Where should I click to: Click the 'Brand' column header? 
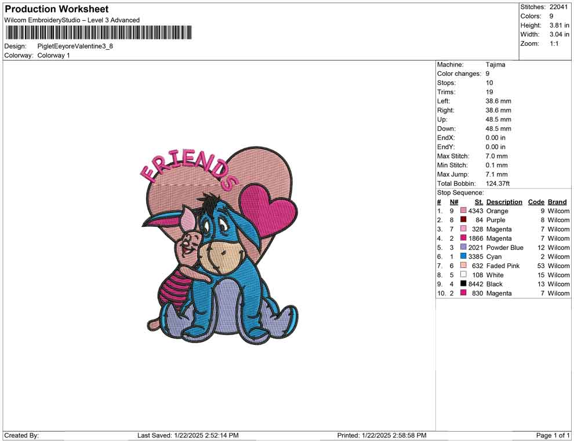(557, 202)
